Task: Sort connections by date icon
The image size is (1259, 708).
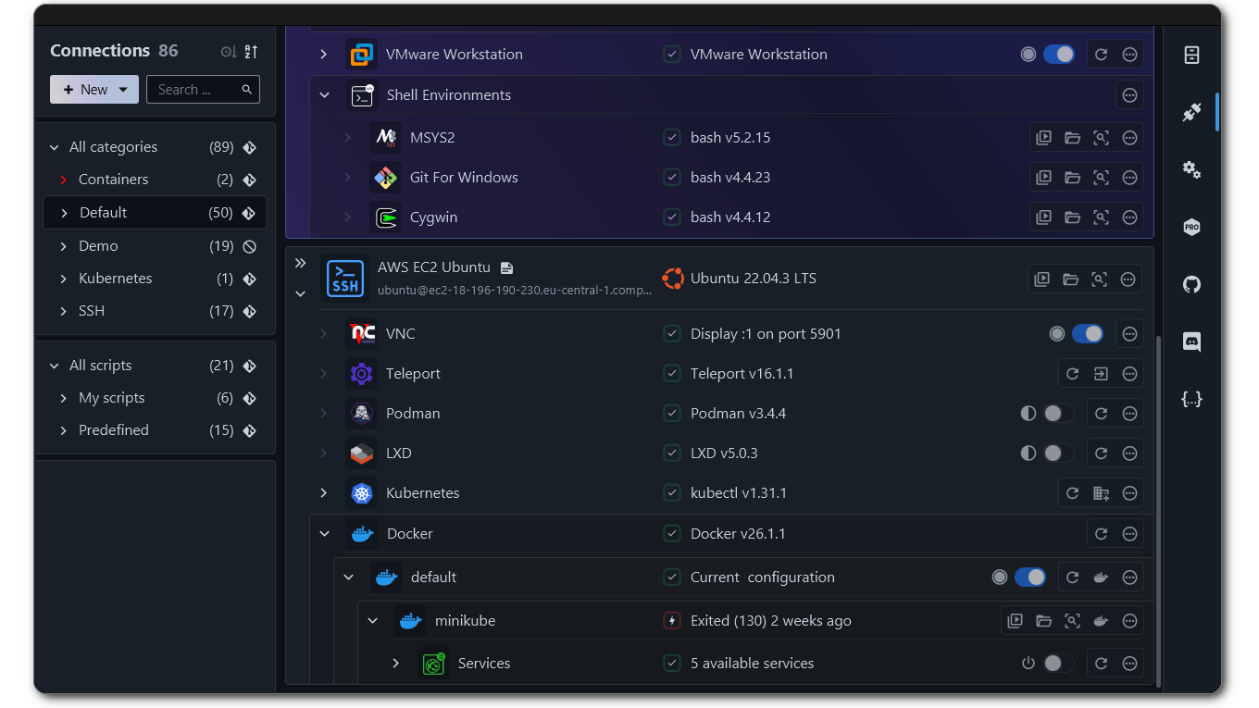Action: click(x=229, y=52)
